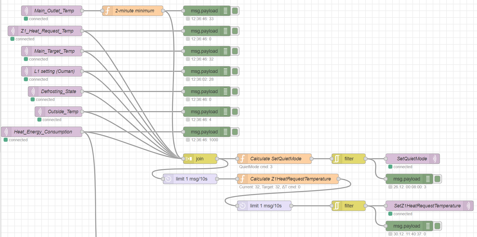Click the input port of the join node
This screenshot has height=237, width=477.
click(183, 159)
